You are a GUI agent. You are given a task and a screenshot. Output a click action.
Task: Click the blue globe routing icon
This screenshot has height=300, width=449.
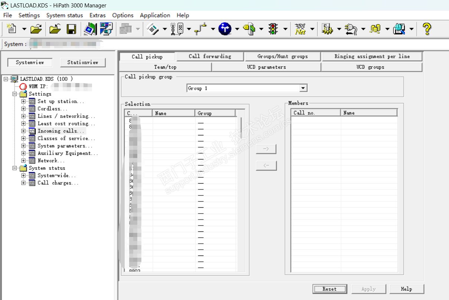225,29
